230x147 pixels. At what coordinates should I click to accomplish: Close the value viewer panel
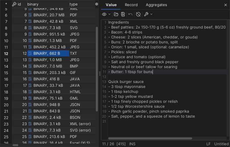226,5
